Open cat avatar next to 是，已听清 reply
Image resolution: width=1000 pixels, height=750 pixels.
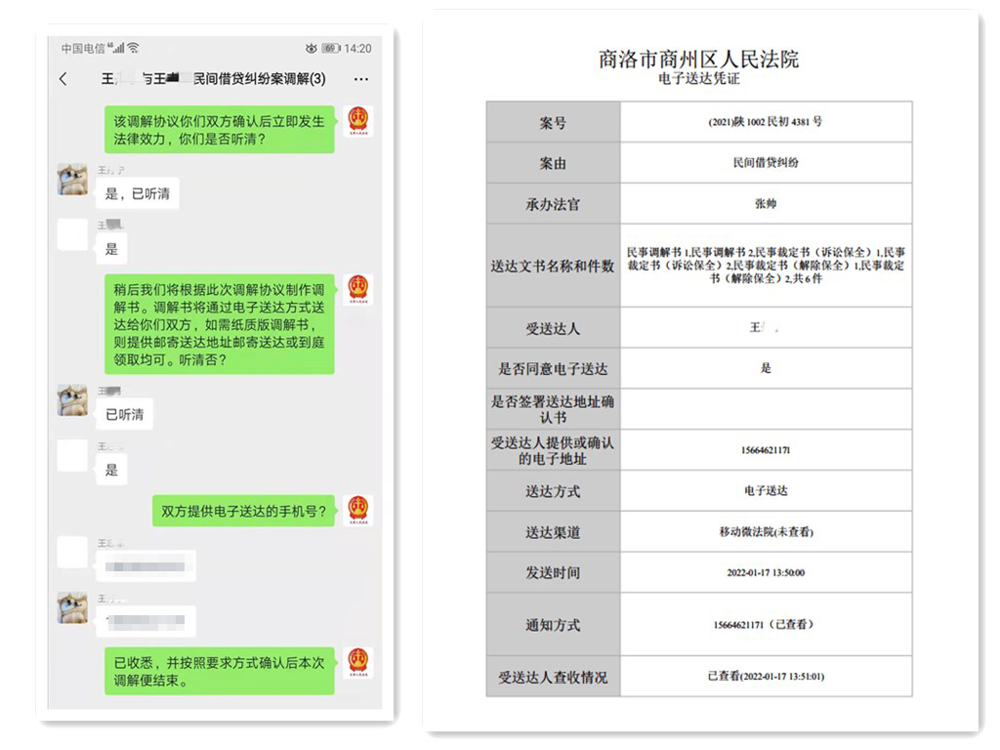tap(72, 180)
